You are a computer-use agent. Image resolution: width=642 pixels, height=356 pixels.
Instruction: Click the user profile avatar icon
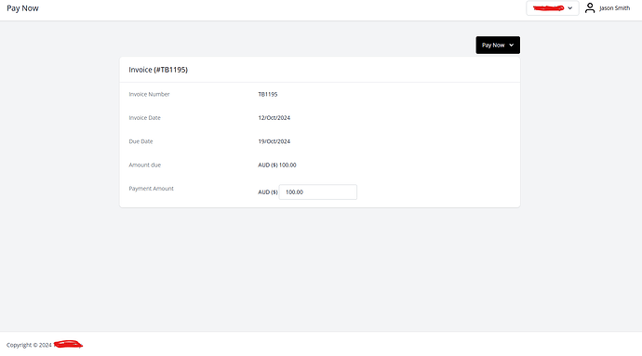[590, 8]
